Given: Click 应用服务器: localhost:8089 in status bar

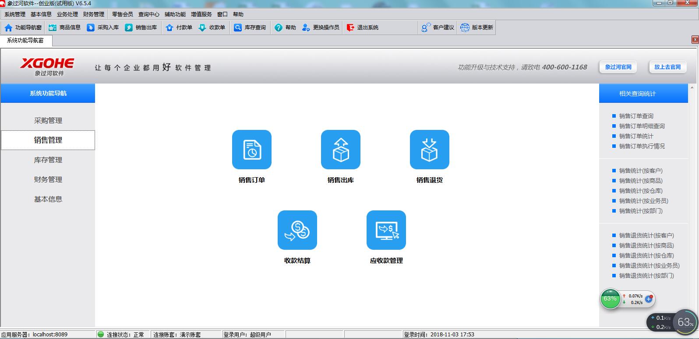Looking at the screenshot, I should click(x=35, y=335).
